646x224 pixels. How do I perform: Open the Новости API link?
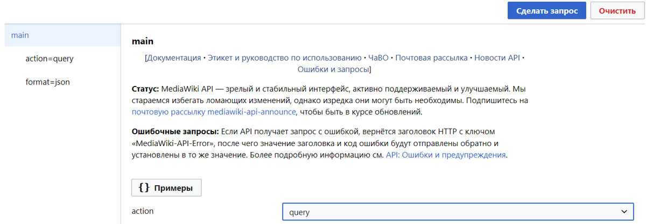pos(497,58)
